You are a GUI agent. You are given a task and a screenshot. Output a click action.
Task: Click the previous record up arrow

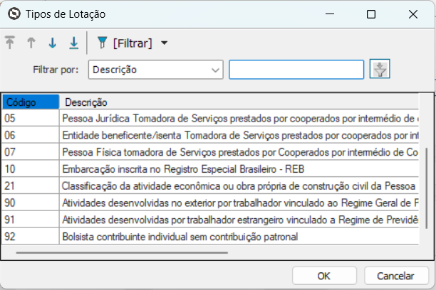(x=31, y=43)
